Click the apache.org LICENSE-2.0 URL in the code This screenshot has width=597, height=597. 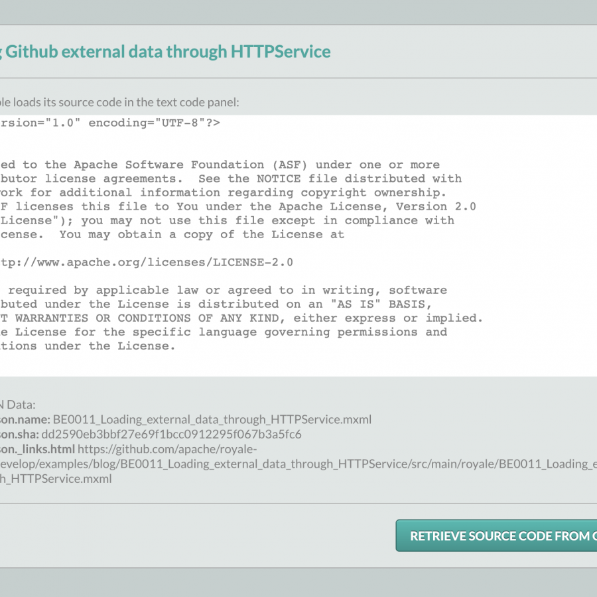146,262
